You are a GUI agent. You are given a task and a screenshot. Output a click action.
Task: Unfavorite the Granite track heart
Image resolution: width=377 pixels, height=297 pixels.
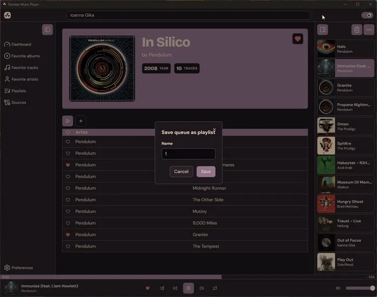coord(68,235)
